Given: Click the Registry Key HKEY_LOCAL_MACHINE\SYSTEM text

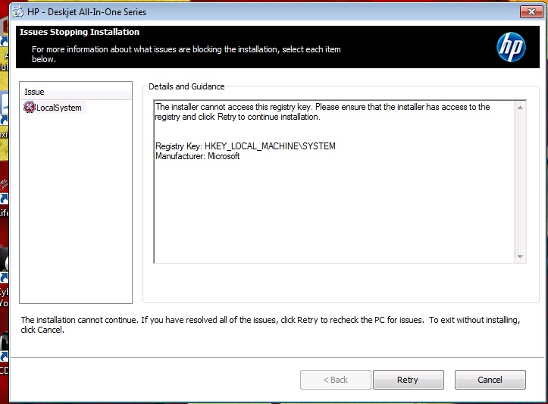Looking at the screenshot, I should tap(246, 146).
